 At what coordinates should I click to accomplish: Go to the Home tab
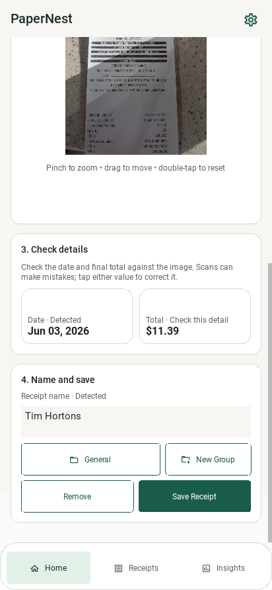coord(48,568)
